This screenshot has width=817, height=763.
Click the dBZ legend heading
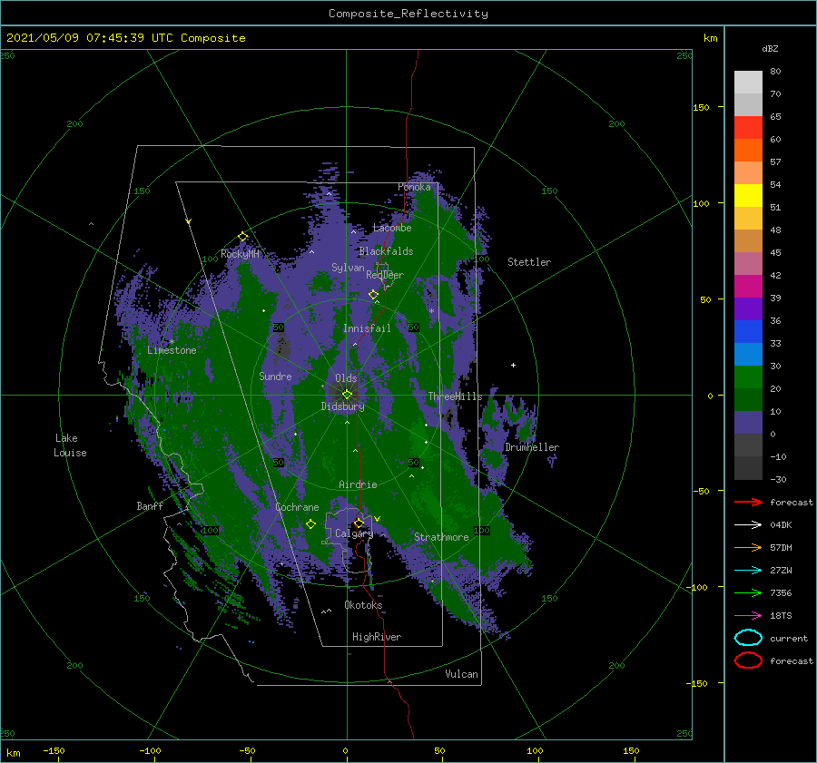tap(770, 48)
